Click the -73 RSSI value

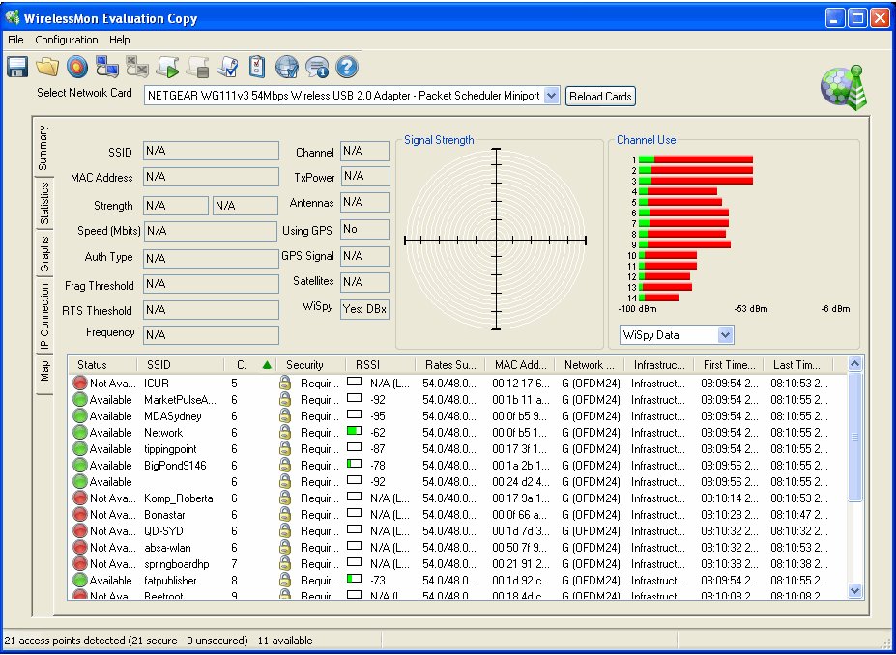378,581
